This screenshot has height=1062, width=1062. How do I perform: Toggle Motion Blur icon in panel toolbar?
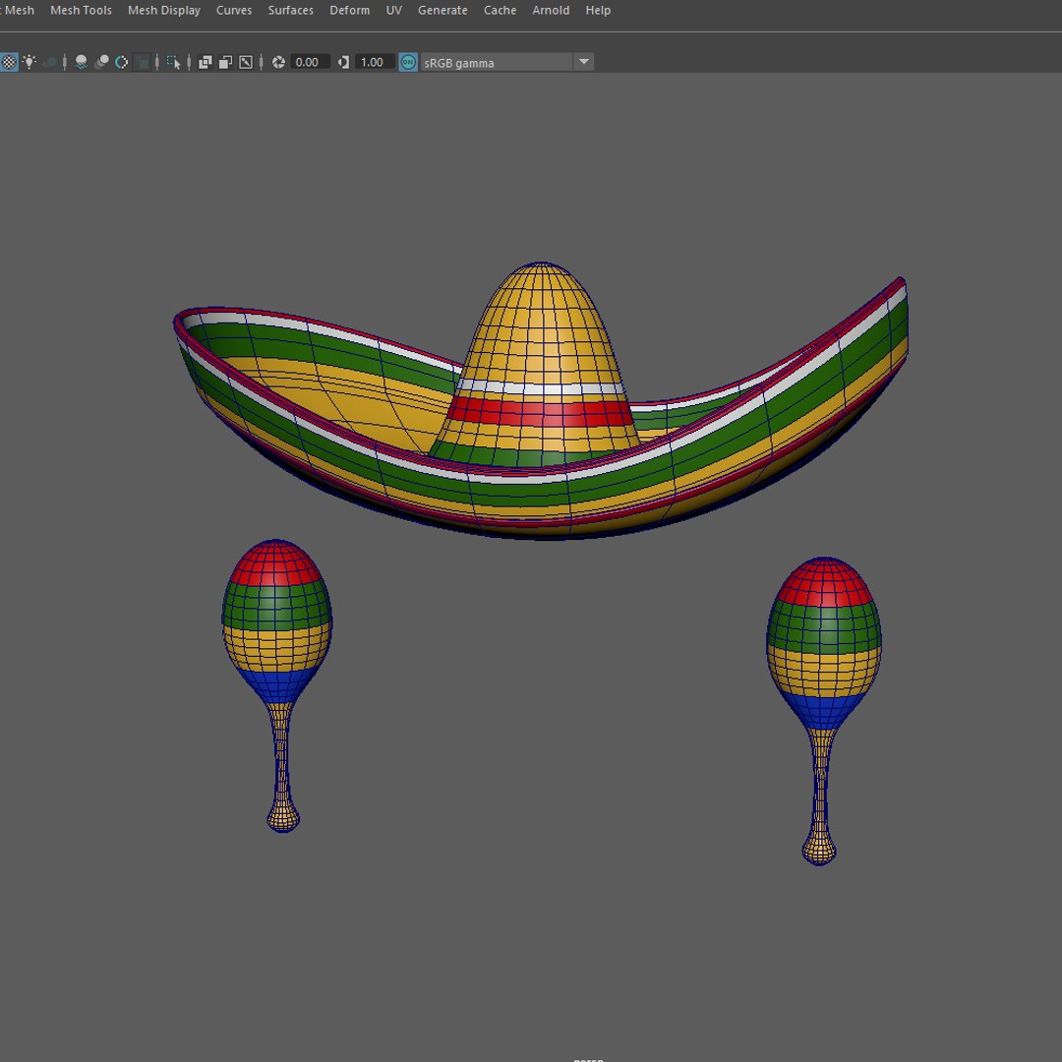101,62
